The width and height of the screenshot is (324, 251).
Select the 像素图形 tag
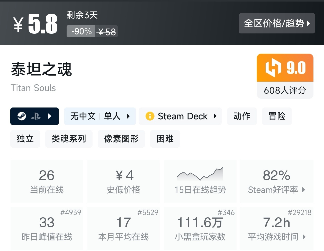click(x=121, y=139)
